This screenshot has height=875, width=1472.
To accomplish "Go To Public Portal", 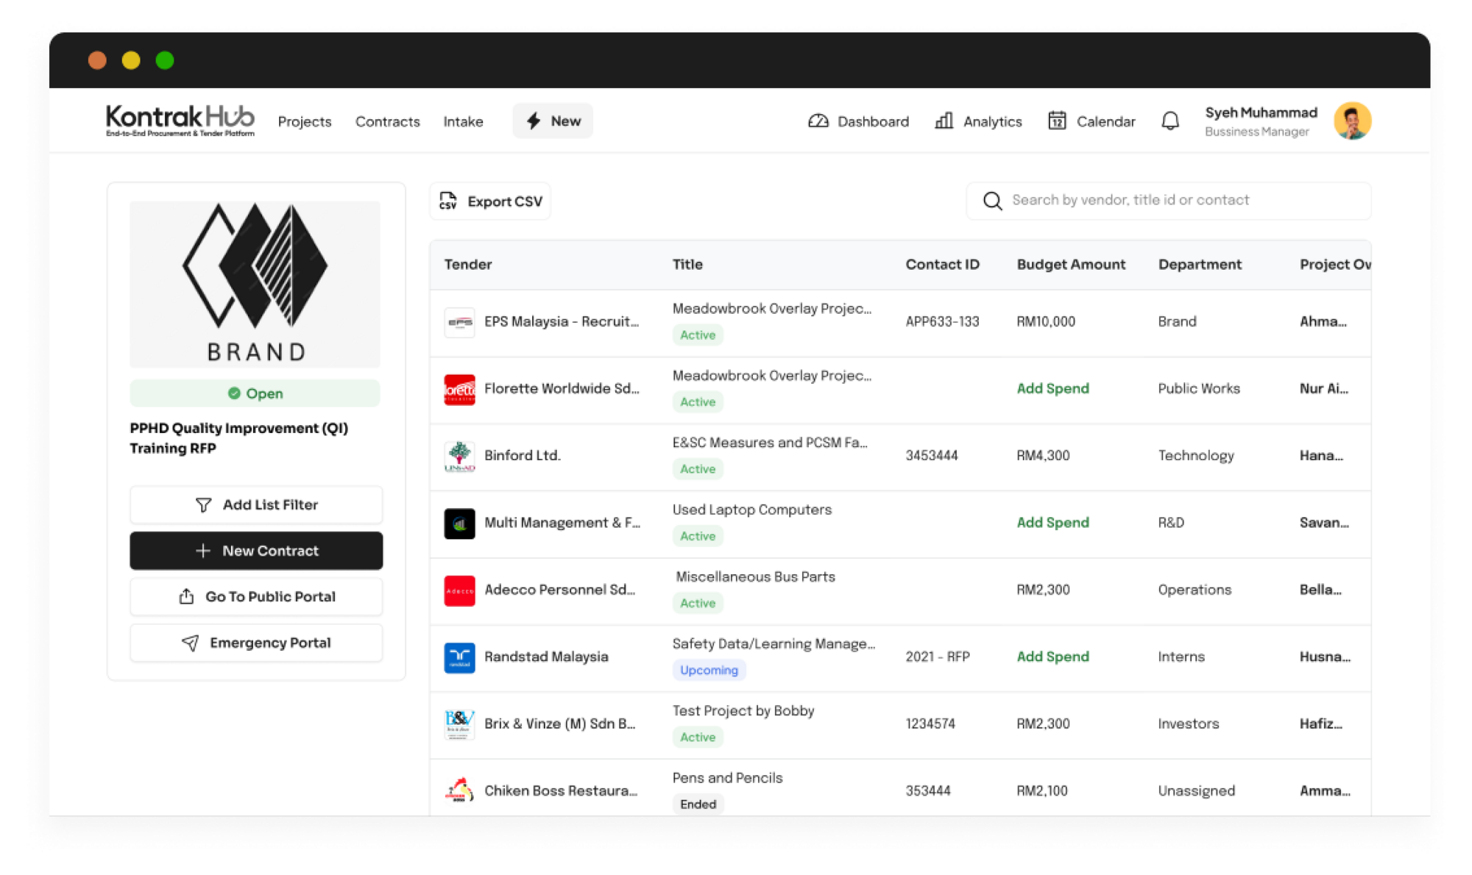I will [256, 596].
